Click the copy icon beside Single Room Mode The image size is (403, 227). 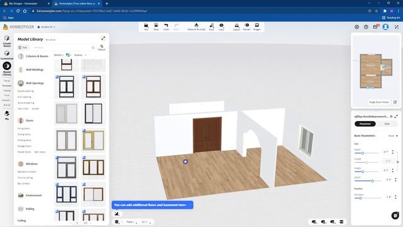coord(395,102)
